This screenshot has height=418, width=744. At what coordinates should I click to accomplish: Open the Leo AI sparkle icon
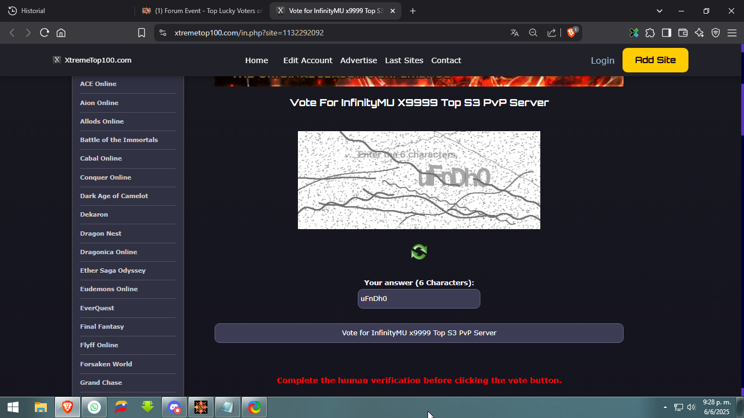coord(699,33)
